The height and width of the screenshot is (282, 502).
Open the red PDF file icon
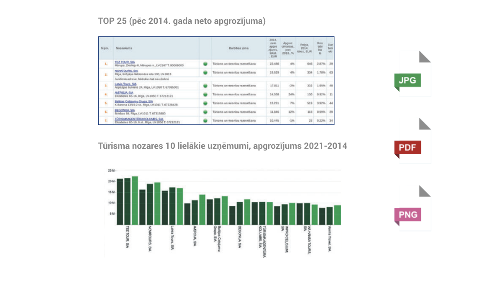click(x=408, y=147)
